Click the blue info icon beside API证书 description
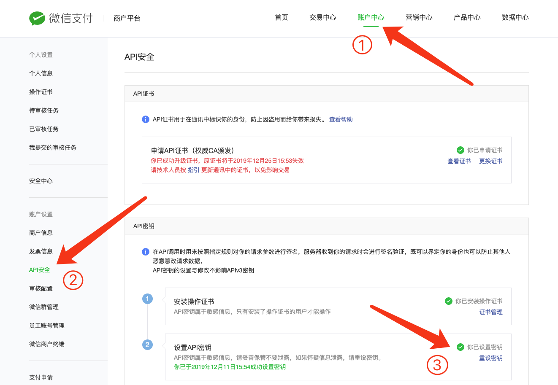This screenshot has width=558, height=385. click(x=145, y=119)
